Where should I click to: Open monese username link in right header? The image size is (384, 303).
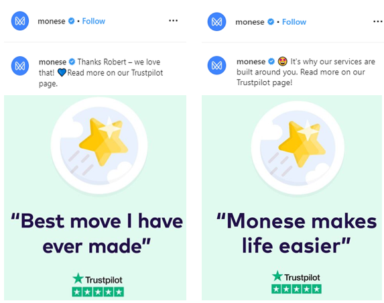point(250,22)
